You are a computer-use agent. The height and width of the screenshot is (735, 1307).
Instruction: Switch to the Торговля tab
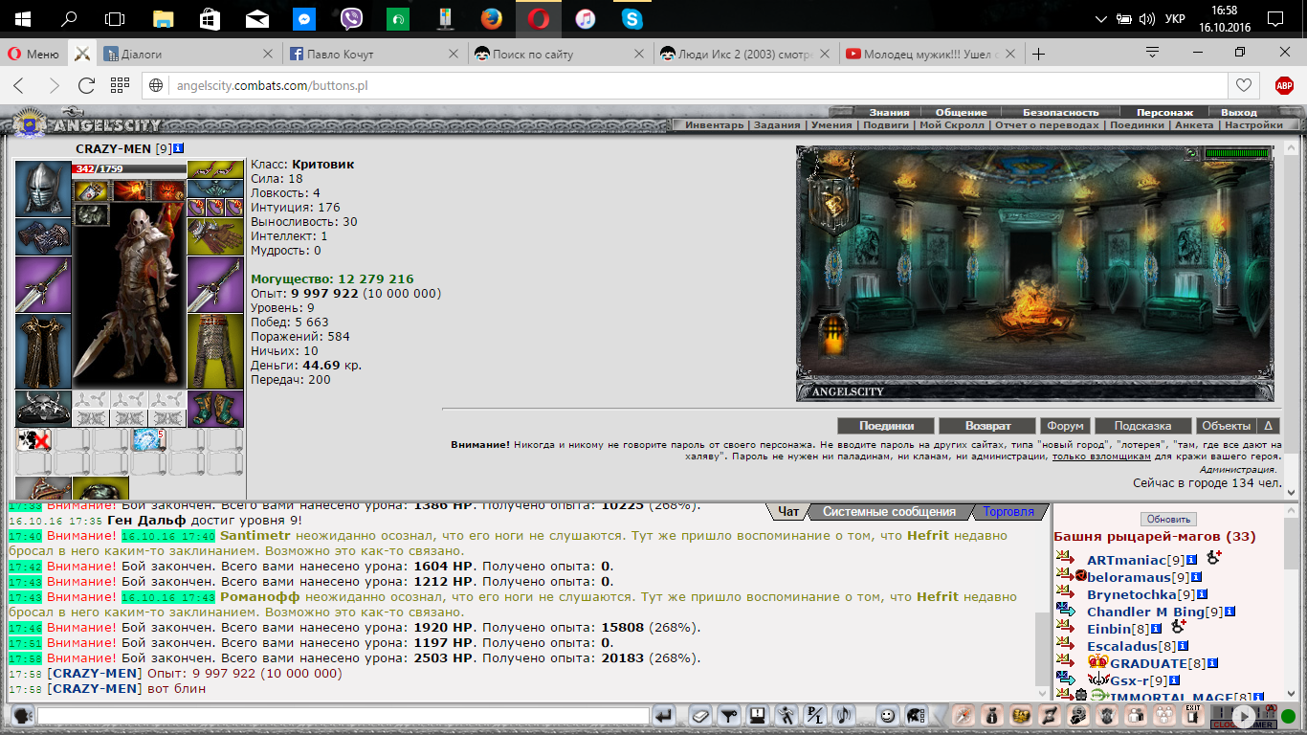(x=1008, y=512)
